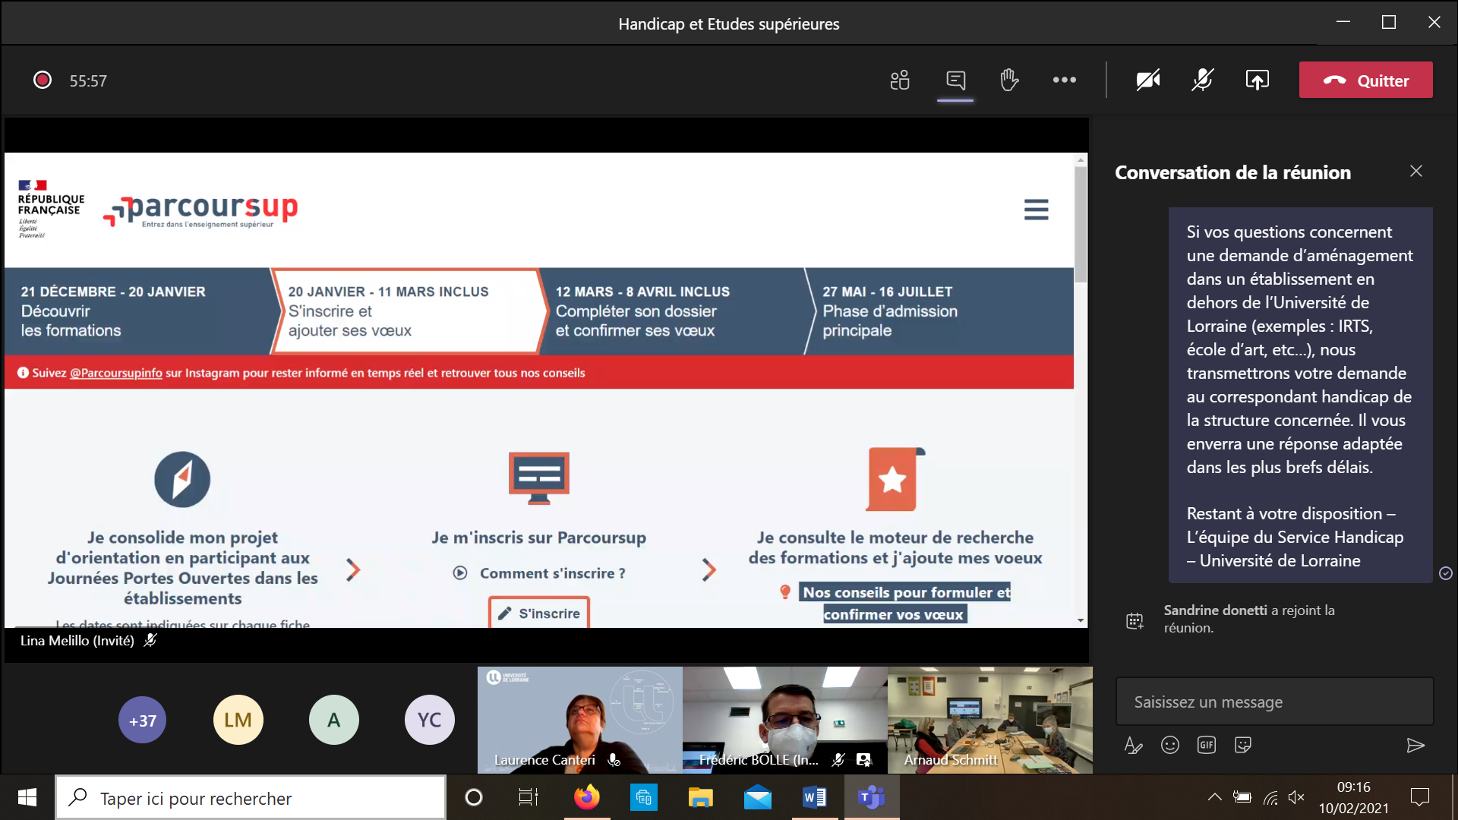The width and height of the screenshot is (1458, 820).
Task: Raise your hand in meeting
Action: tap(1009, 80)
